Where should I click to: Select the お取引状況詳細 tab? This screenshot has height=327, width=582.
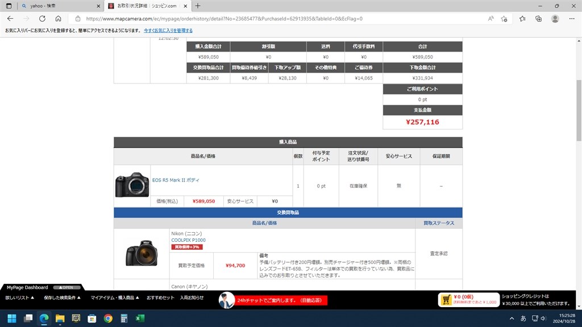point(148,6)
